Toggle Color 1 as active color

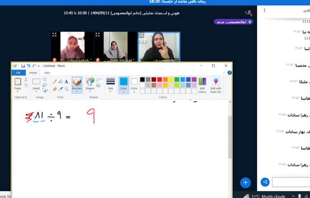tap(124, 85)
